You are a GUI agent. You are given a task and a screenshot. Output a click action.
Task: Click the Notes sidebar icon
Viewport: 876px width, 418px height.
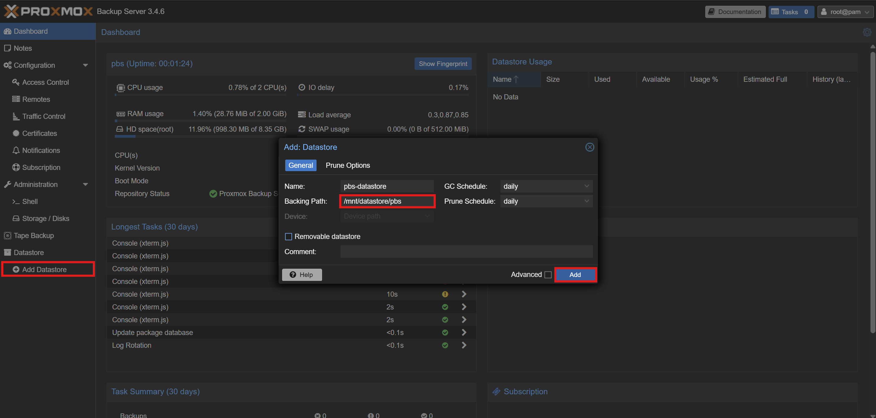point(7,48)
